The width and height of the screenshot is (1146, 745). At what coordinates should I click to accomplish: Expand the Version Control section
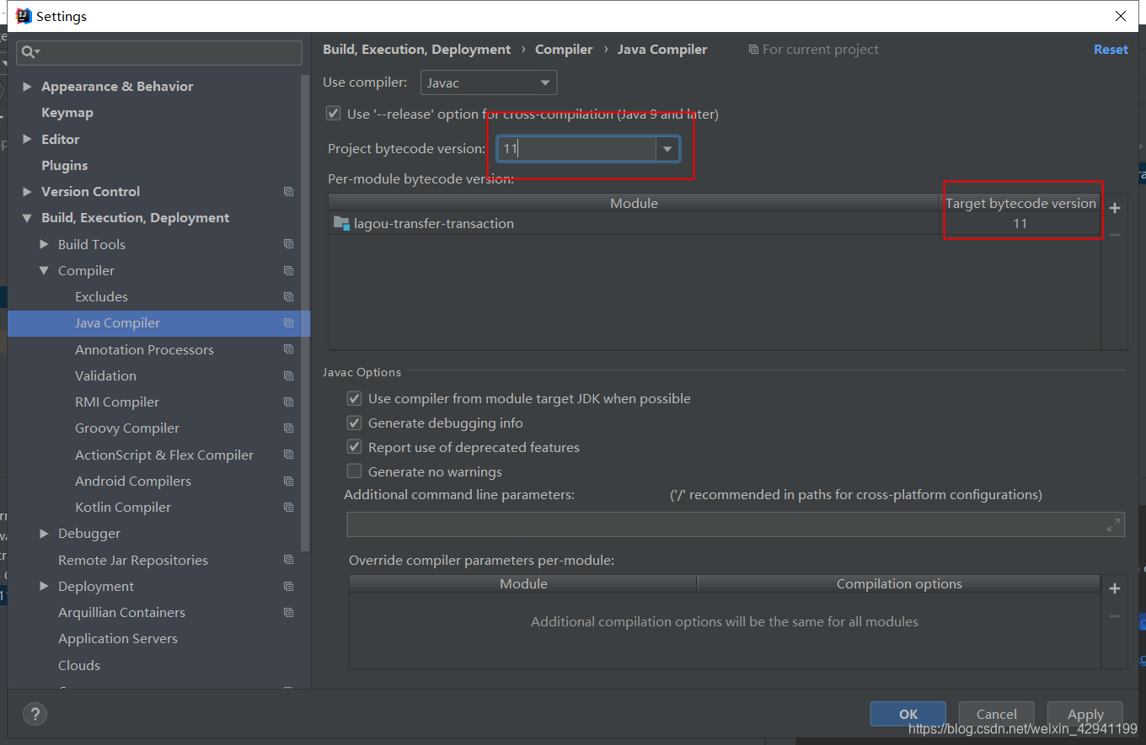(x=27, y=191)
